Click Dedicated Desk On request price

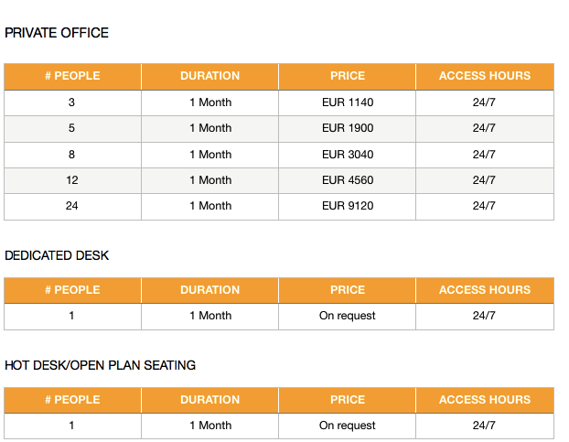[x=348, y=316]
